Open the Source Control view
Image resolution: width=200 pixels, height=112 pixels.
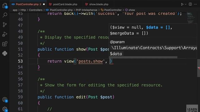pos(5,25)
